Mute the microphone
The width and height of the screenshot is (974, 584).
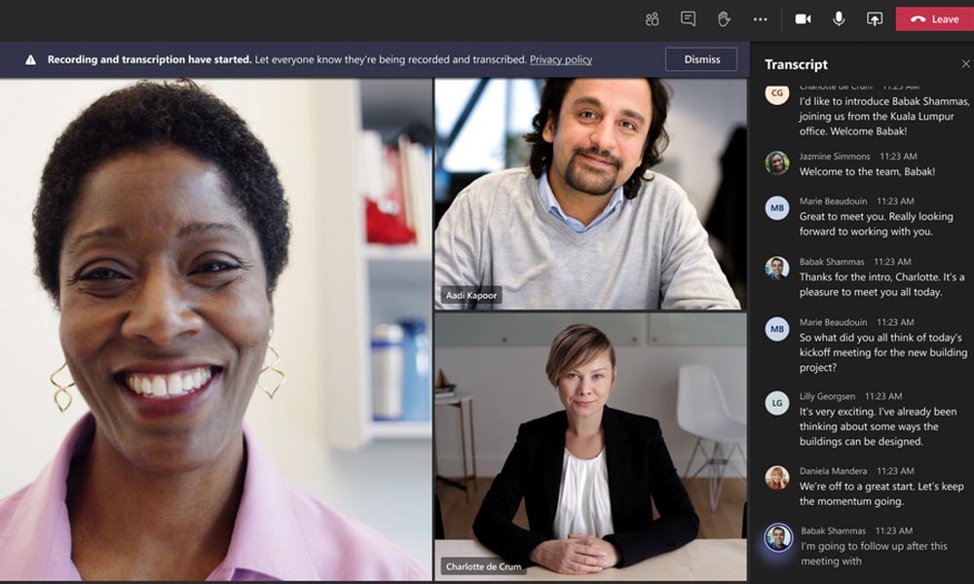pyautogui.click(x=839, y=18)
